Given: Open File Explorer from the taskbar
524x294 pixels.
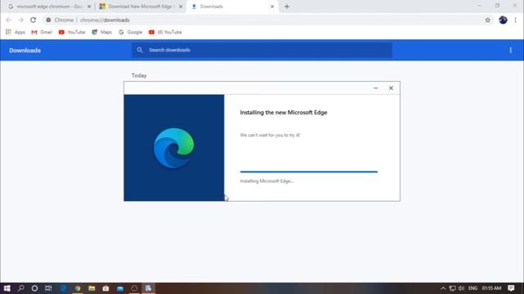Looking at the screenshot, I should coord(92,288).
